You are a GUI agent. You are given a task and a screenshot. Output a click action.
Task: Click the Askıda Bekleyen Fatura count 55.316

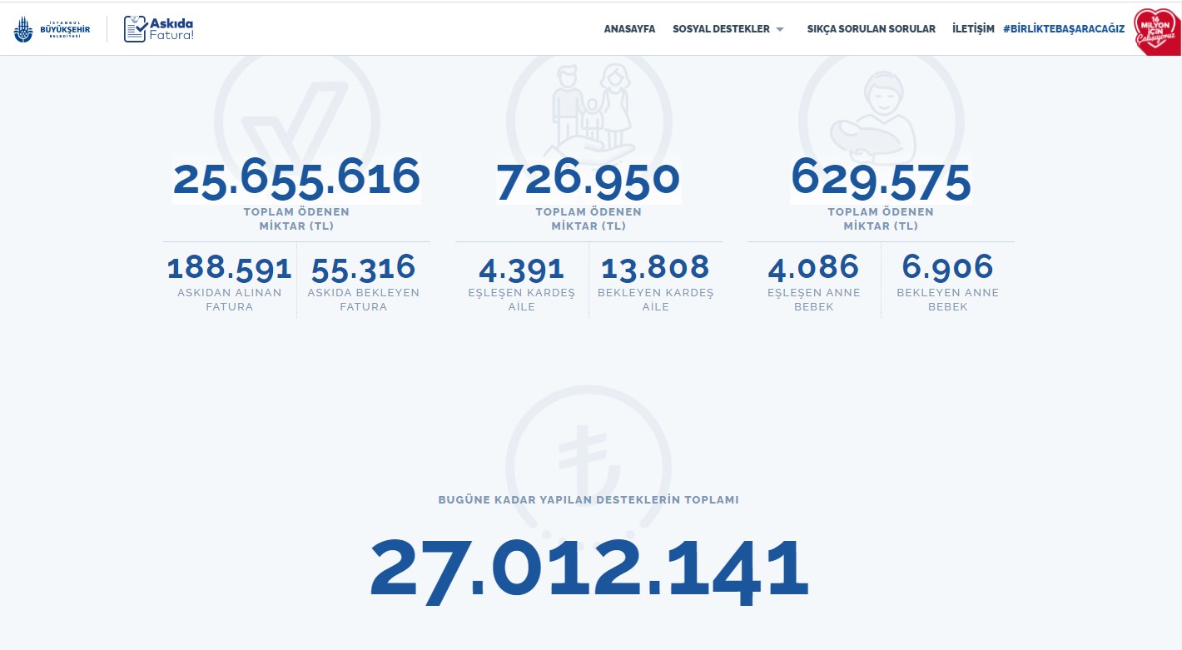coord(363,268)
